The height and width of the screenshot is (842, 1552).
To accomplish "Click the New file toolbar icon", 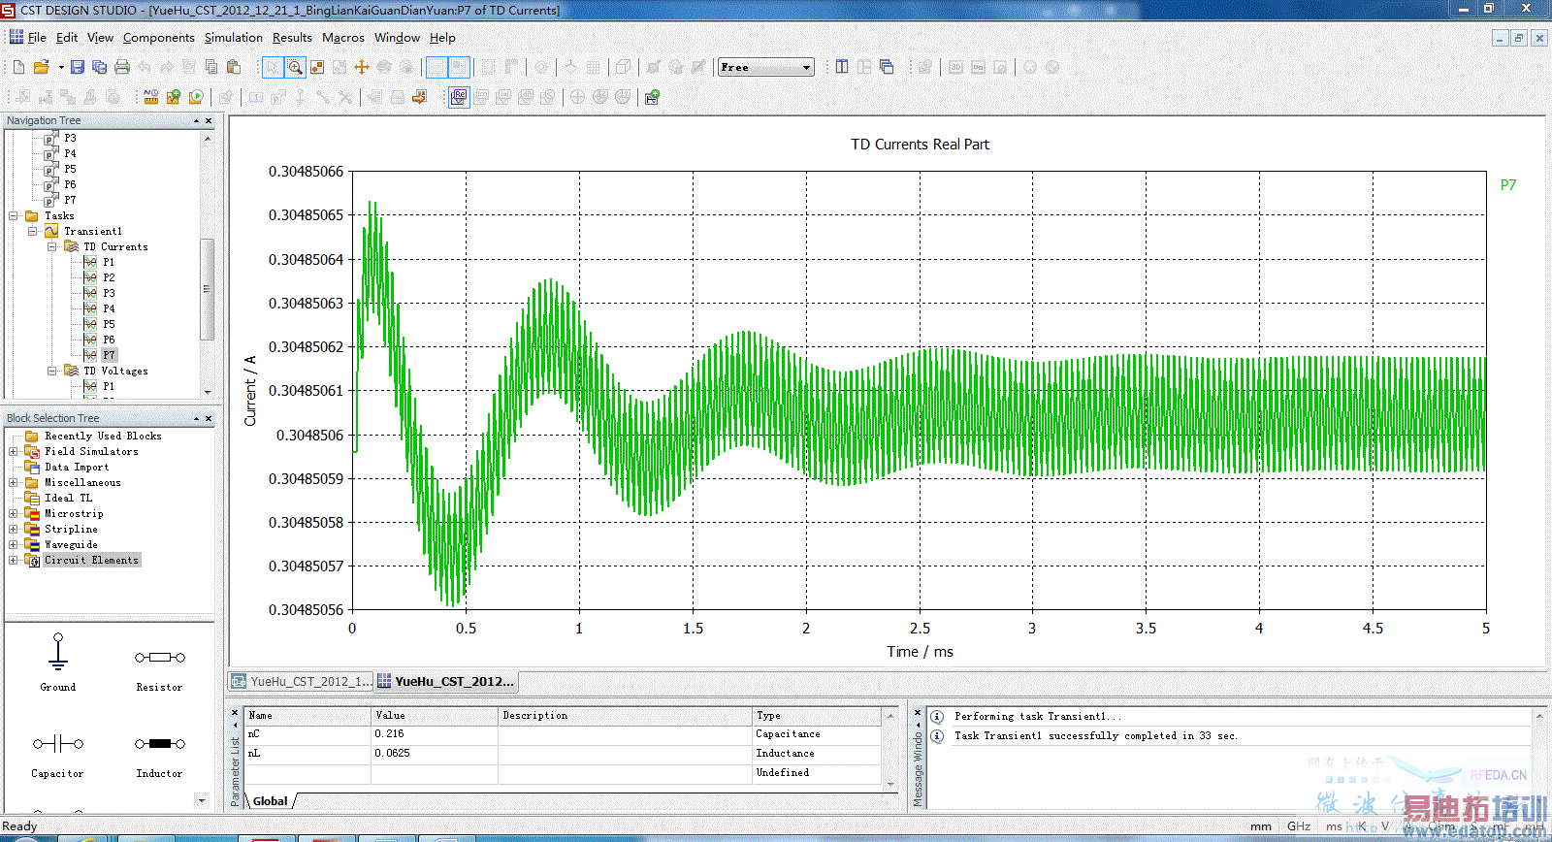I will tap(18, 67).
